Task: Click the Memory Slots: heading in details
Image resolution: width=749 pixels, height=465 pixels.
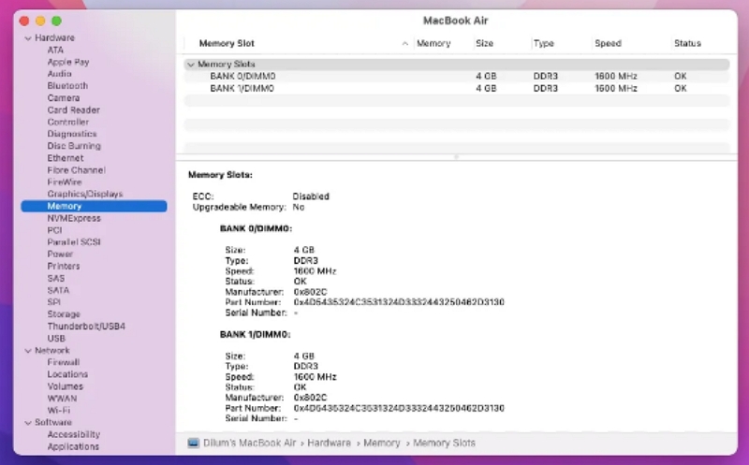Action: [220, 175]
